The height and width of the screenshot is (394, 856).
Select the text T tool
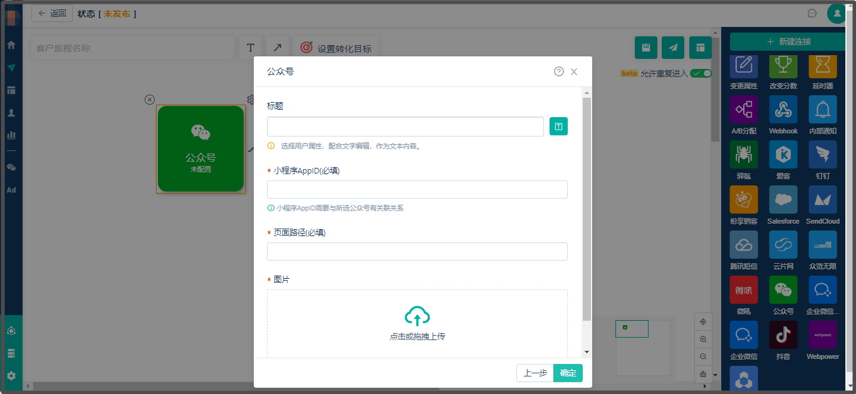pyautogui.click(x=250, y=48)
